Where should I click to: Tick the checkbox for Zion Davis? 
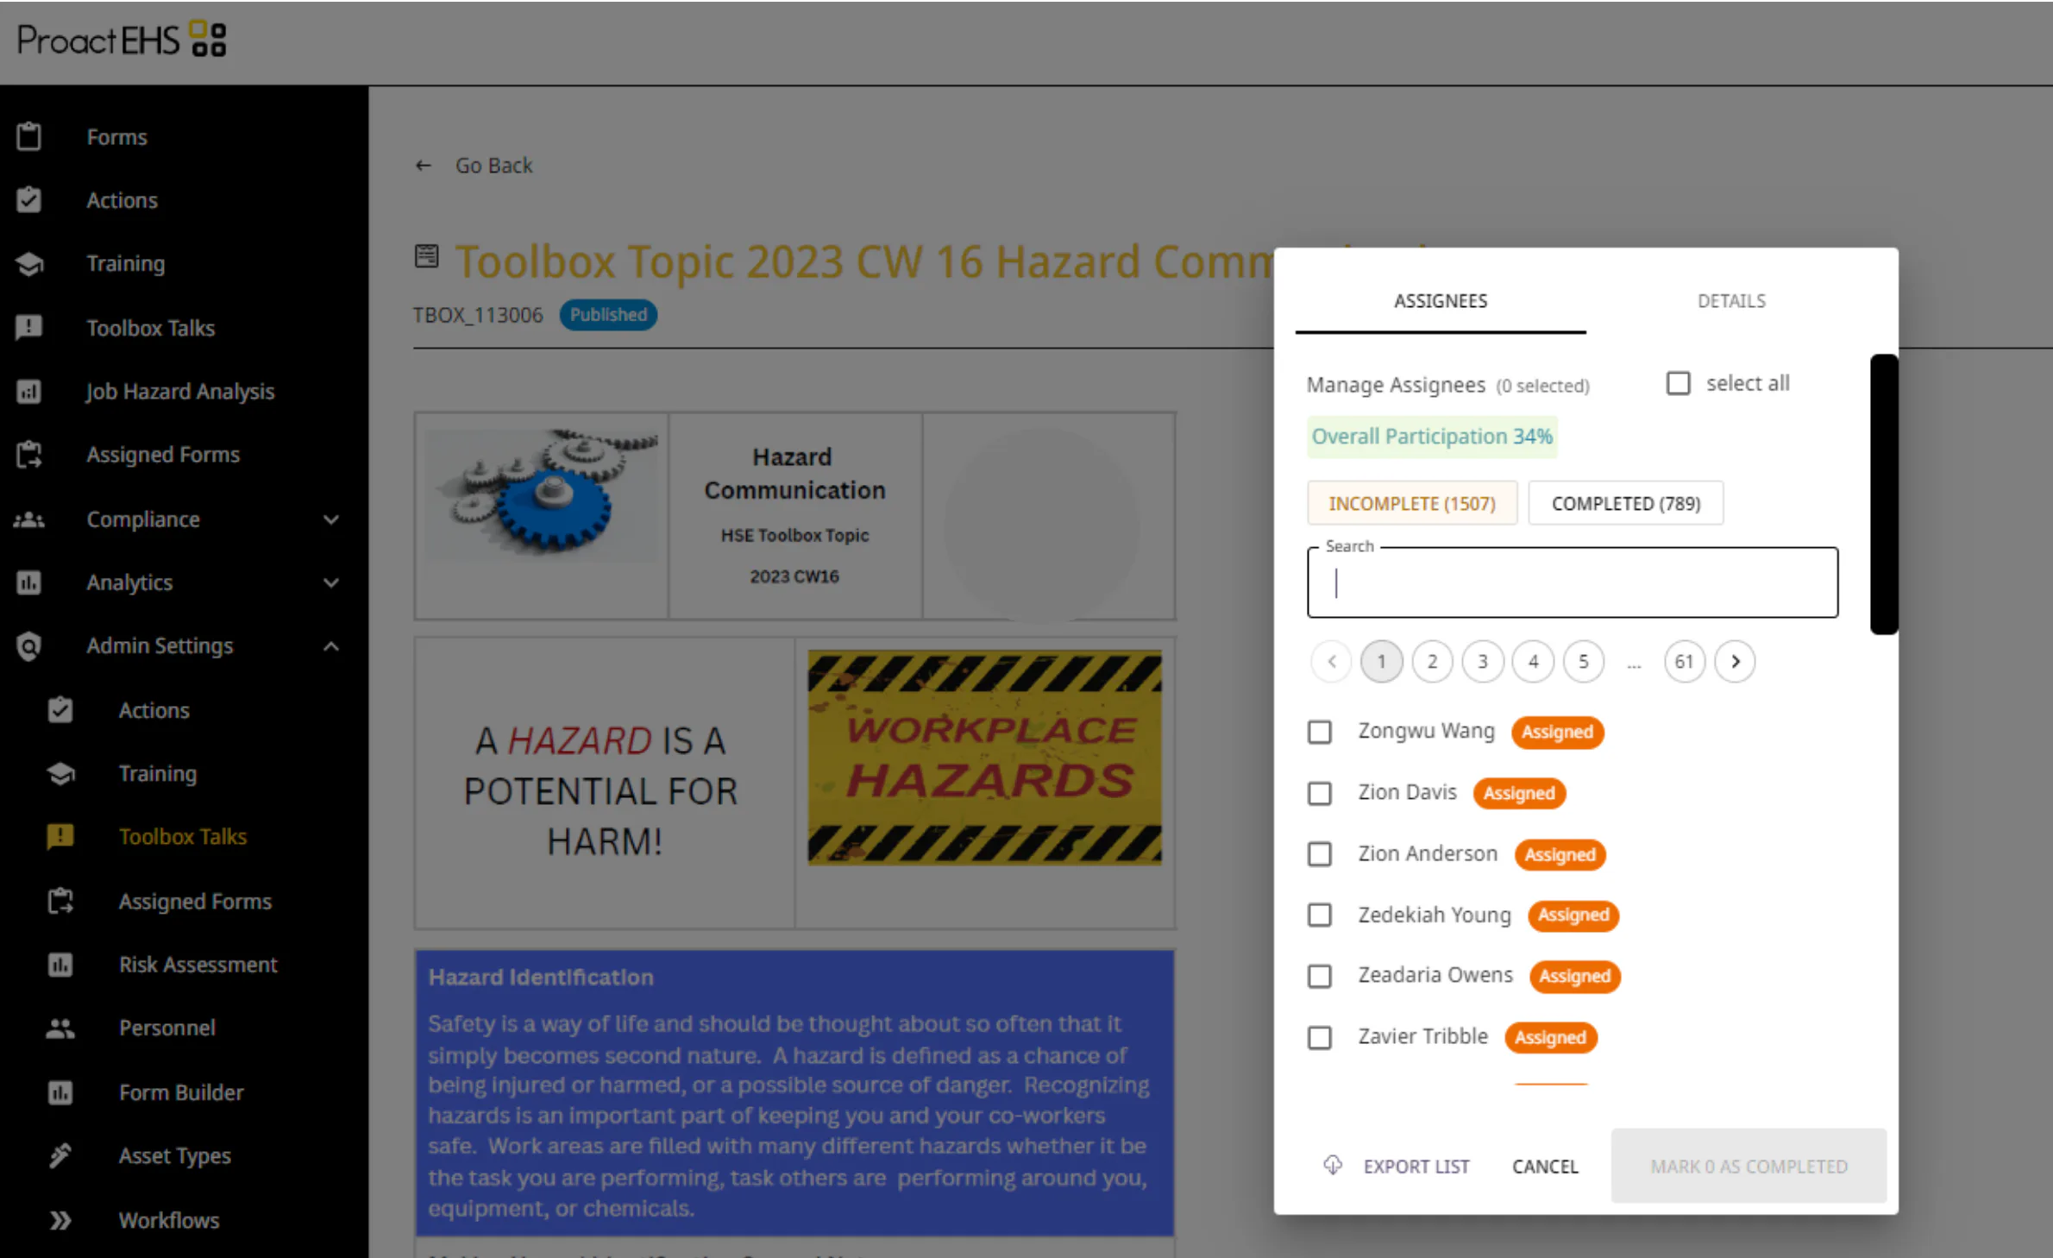coord(1320,793)
